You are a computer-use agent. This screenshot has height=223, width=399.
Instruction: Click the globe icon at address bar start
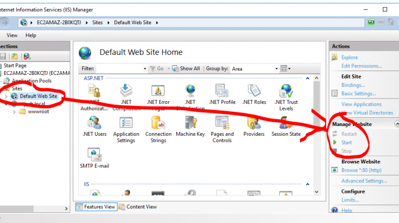[x=24, y=23]
